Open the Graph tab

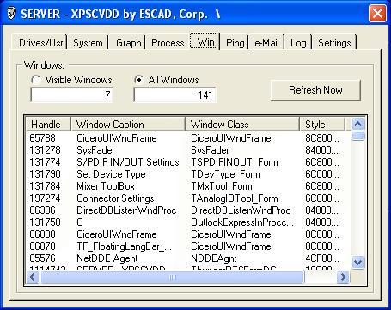[128, 43]
